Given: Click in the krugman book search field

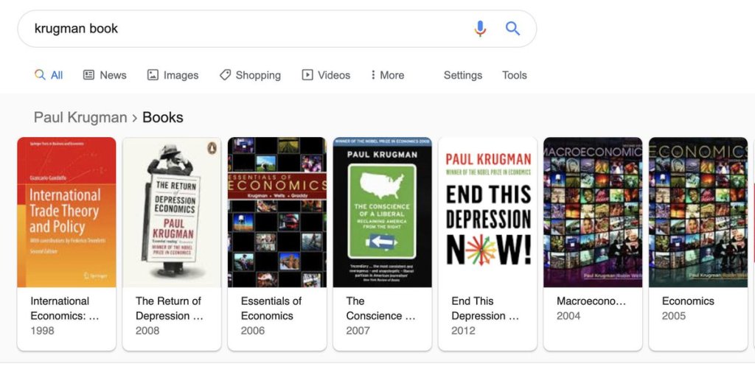Looking at the screenshot, I should [243, 29].
